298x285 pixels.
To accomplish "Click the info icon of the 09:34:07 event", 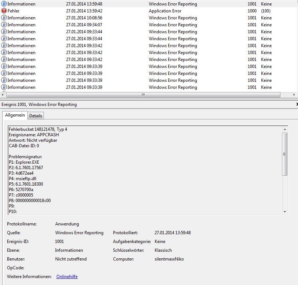I will point(4,25).
